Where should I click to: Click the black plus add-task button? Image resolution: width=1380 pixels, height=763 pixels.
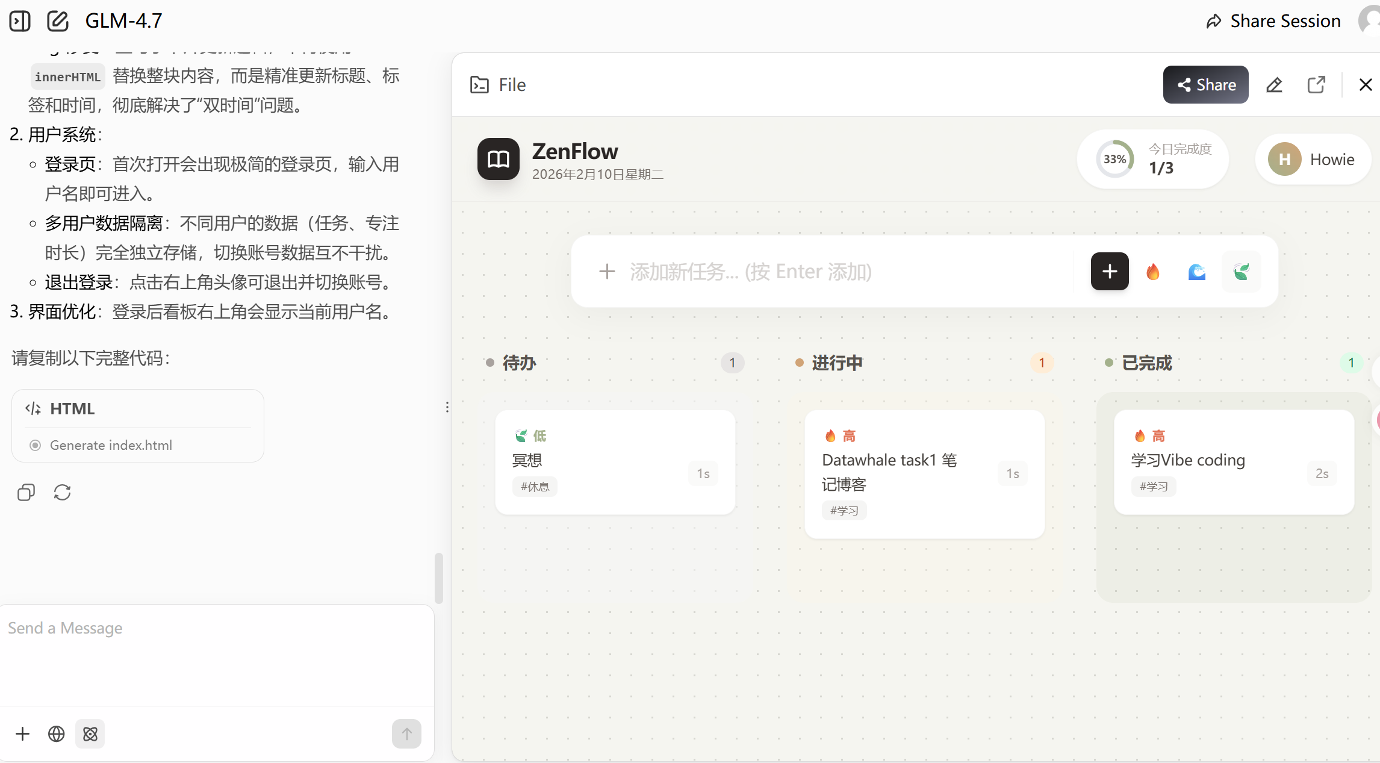[1109, 272]
